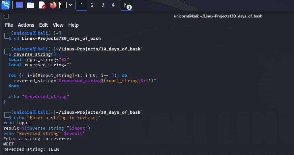Open the File menu
Image resolution: width=294 pixels, height=155 pixels.
pos(9,25)
